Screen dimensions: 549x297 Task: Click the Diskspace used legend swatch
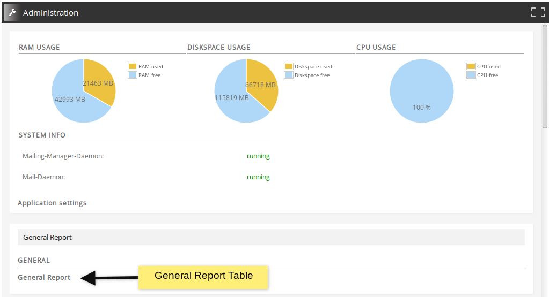tap(289, 67)
